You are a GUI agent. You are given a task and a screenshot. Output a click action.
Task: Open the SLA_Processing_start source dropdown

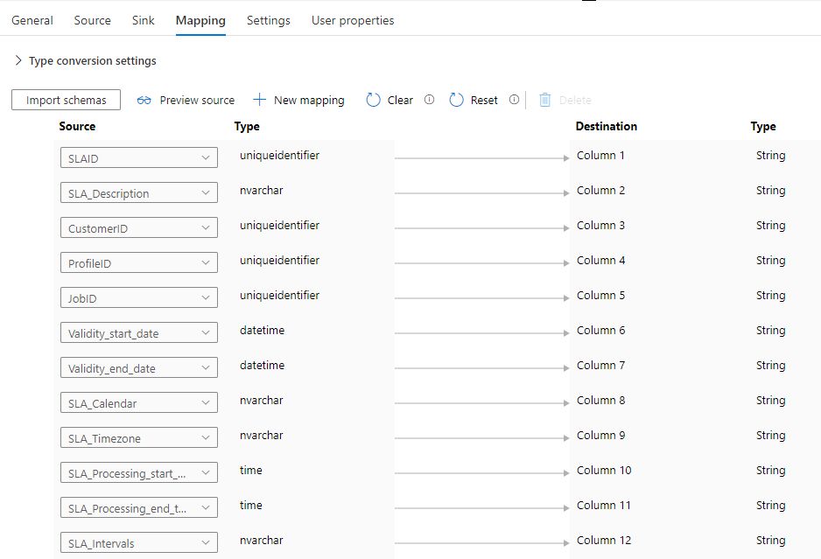point(139,472)
